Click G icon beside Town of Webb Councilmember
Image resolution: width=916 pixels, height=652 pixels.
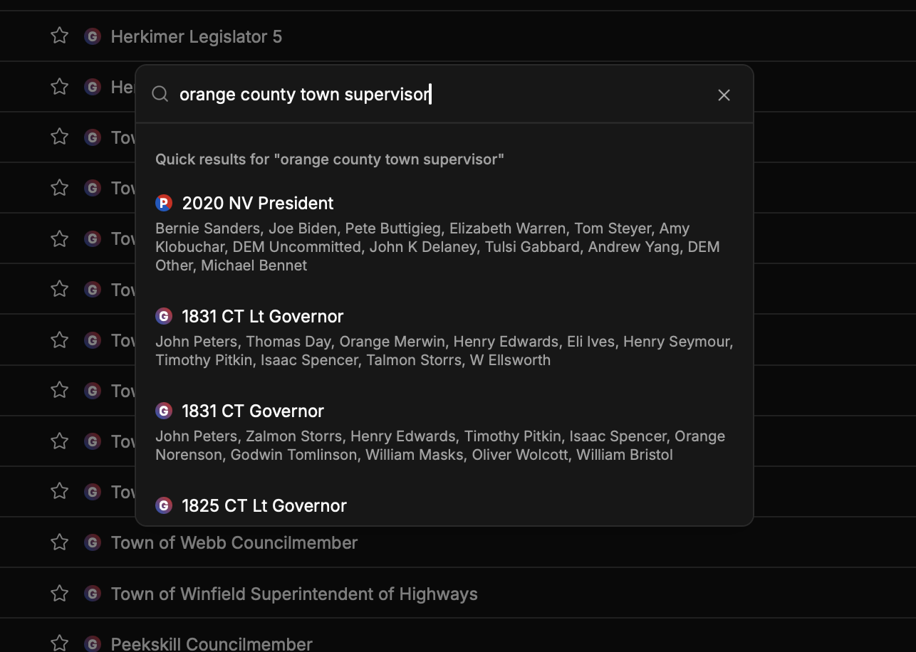point(92,542)
